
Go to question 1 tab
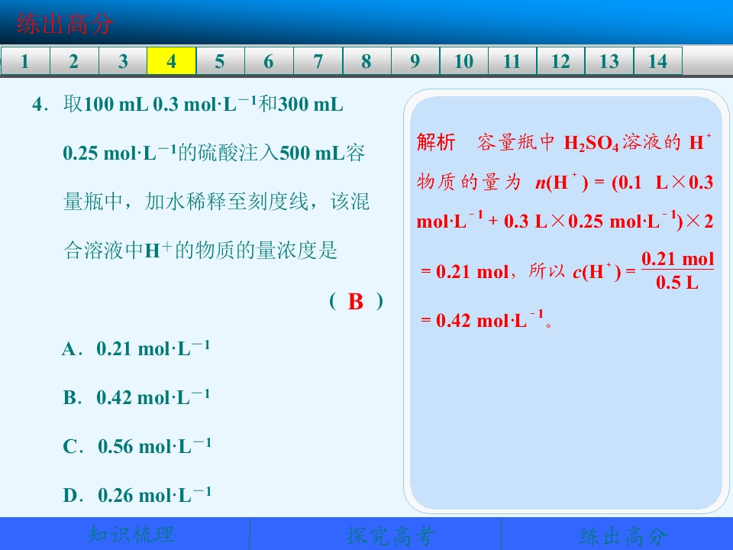click(x=25, y=61)
